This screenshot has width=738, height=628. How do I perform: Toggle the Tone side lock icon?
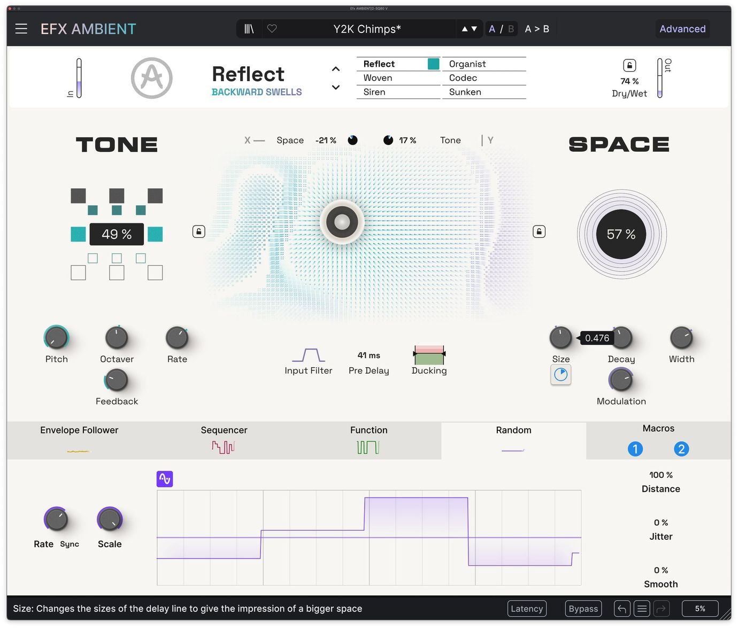coord(199,231)
